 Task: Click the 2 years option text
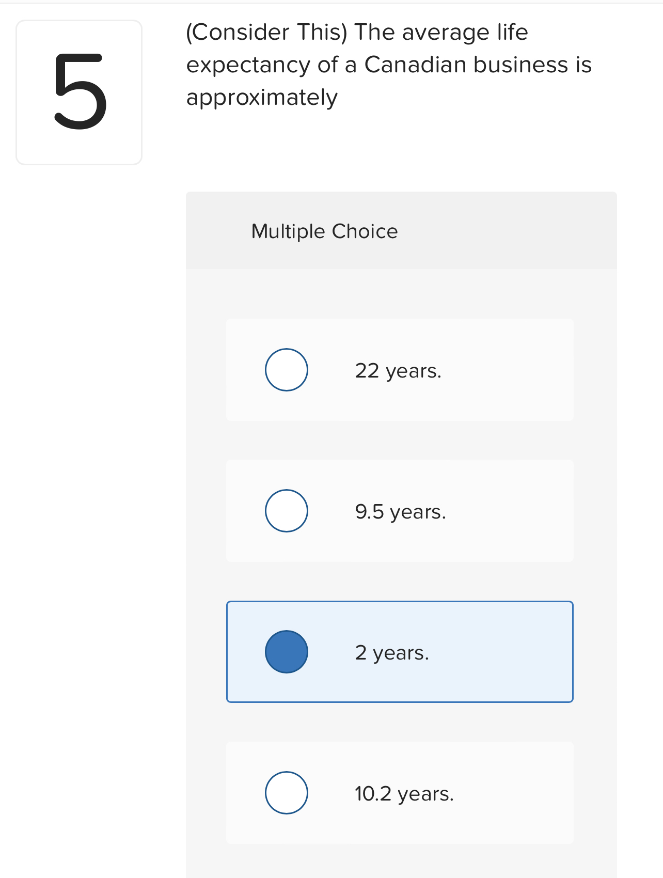coord(392,652)
